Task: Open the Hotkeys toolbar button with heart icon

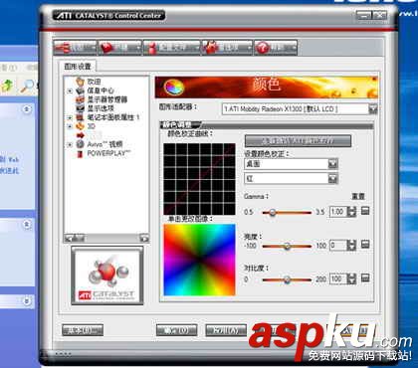Action: (120, 48)
